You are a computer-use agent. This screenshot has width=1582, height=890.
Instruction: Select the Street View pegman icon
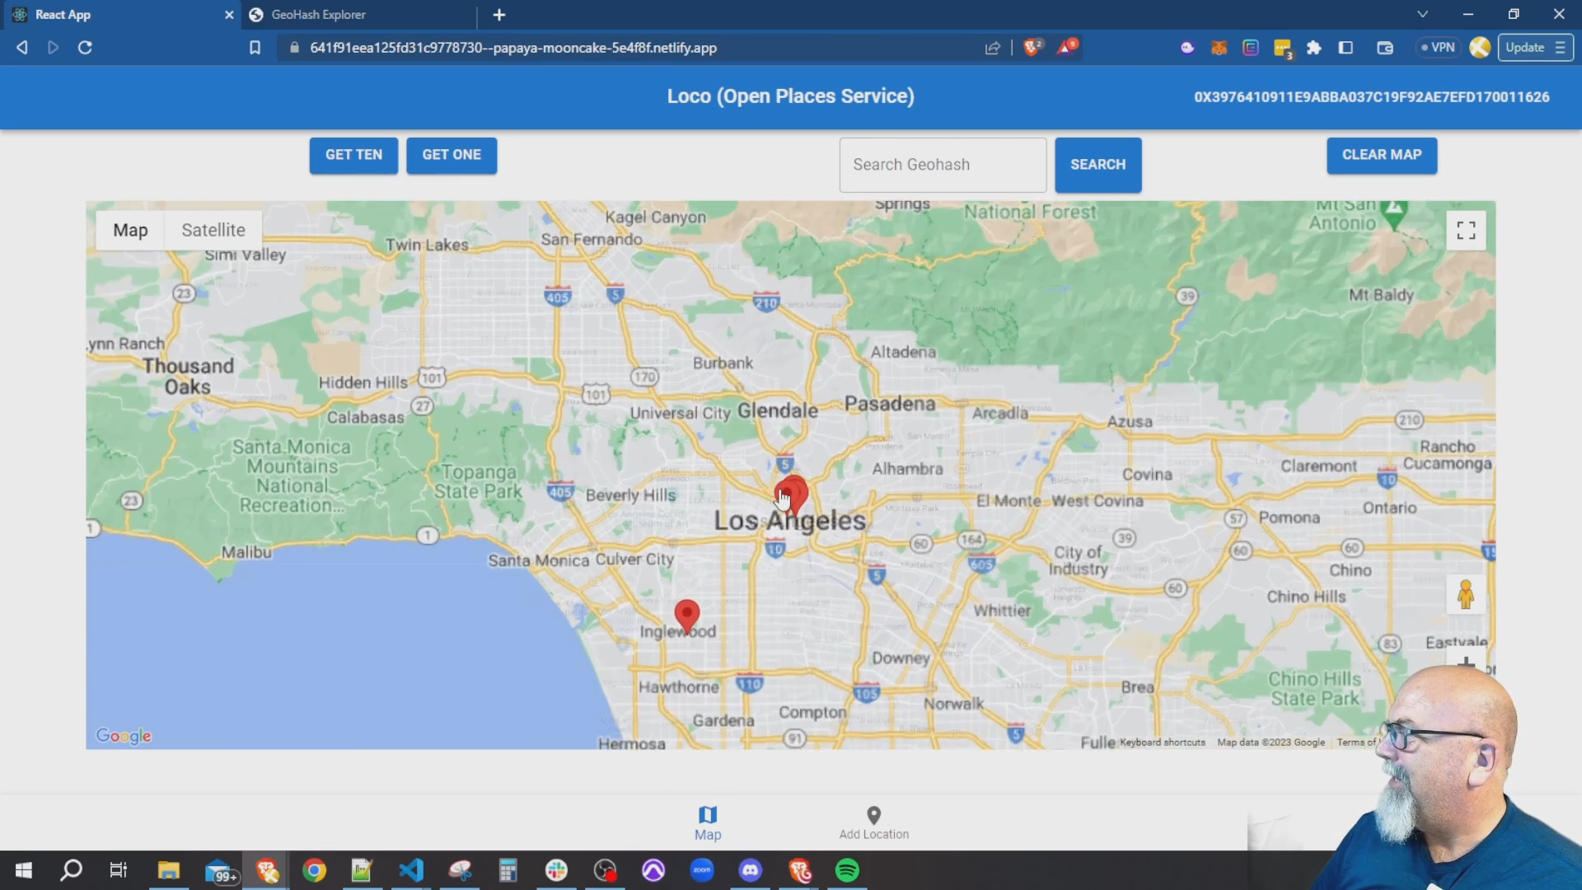(x=1466, y=594)
